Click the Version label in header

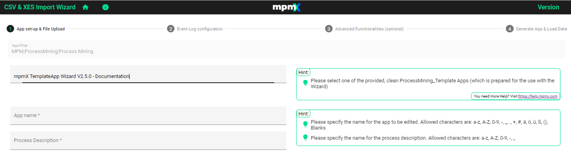pos(548,7)
